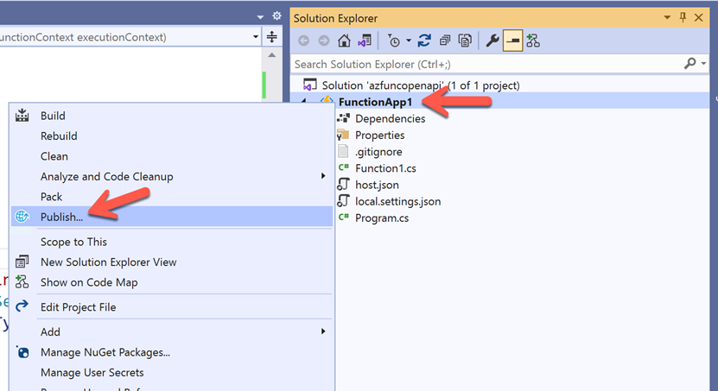This screenshot has width=718, height=391.
Task: Click the View Class Diagram code map icon
Action: coord(533,41)
